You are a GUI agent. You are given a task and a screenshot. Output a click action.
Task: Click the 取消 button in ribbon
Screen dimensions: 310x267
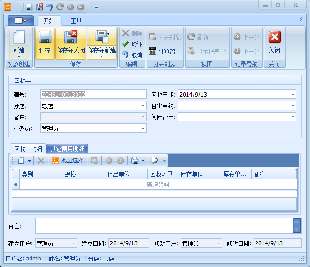coord(132,55)
